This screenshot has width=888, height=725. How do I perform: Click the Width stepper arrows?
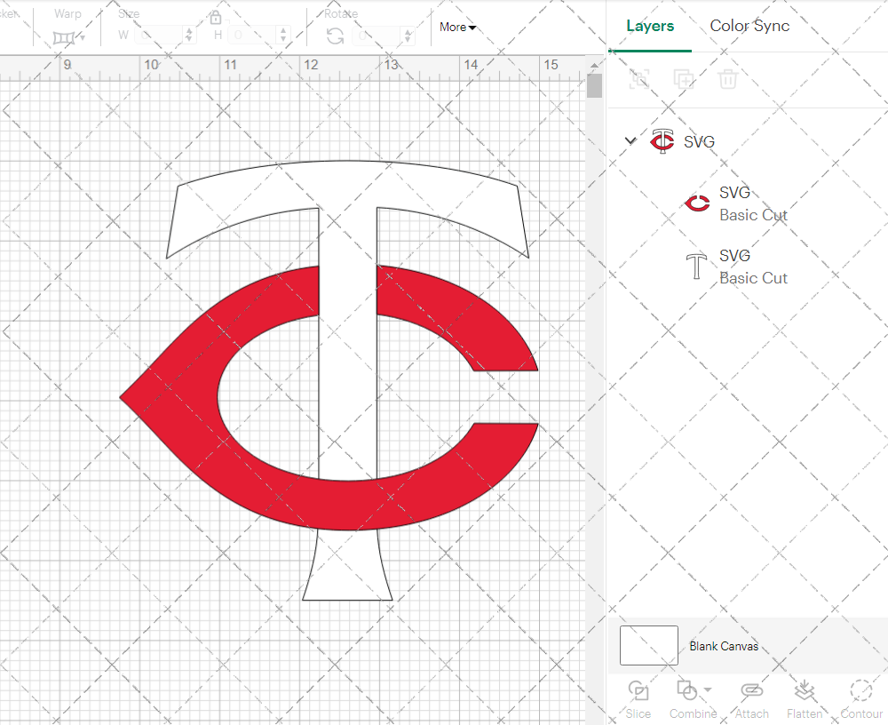click(189, 36)
